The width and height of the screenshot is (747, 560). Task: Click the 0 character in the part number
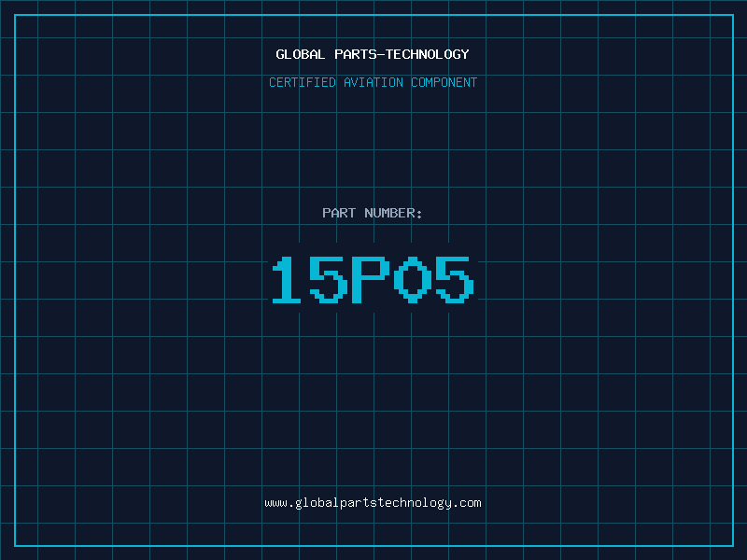[x=413, y=281]
